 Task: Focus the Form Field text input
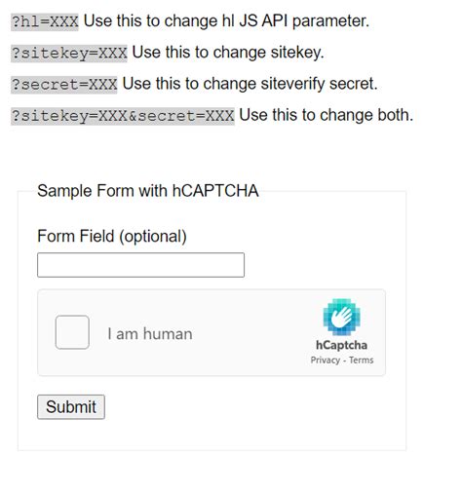coord(140,265)
